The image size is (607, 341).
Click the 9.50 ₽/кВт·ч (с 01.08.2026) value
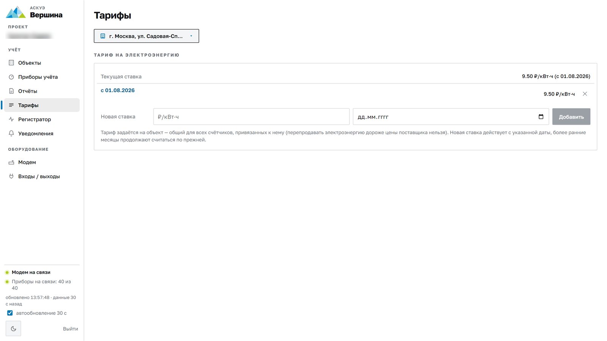[x=556, y=76]
